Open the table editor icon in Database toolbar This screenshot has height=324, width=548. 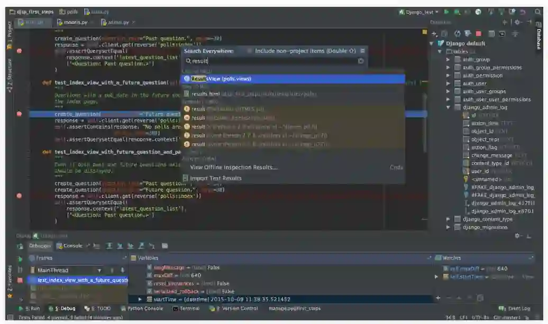tap(491, 34)
